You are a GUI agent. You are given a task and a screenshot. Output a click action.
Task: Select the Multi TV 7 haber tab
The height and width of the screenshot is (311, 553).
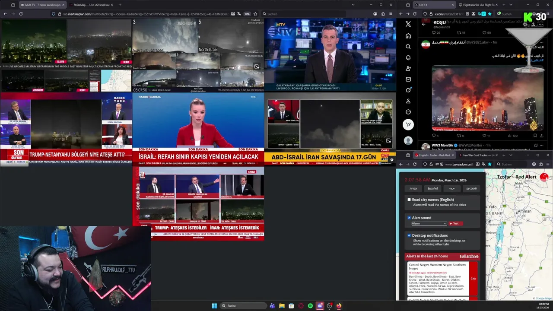click(42, 5)
